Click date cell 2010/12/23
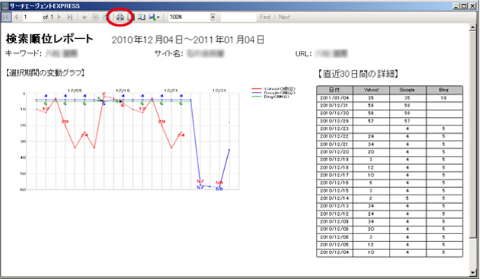 click(x=334, y=129)
